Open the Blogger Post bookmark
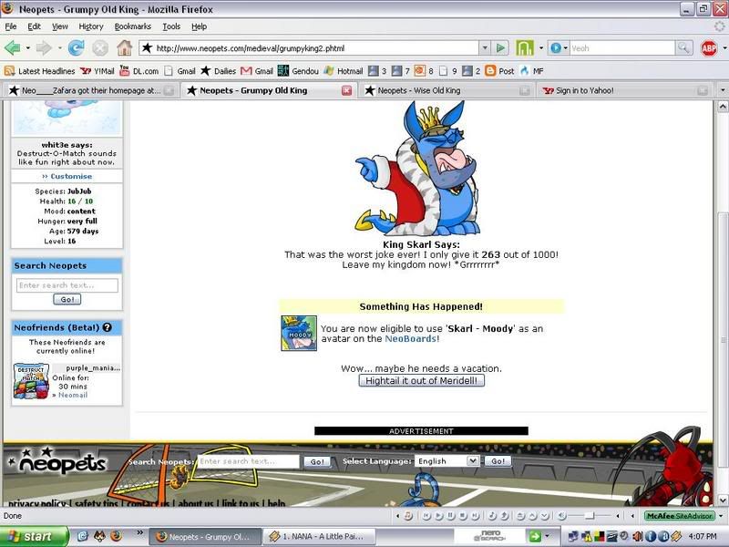 click(x=499, y=71)
